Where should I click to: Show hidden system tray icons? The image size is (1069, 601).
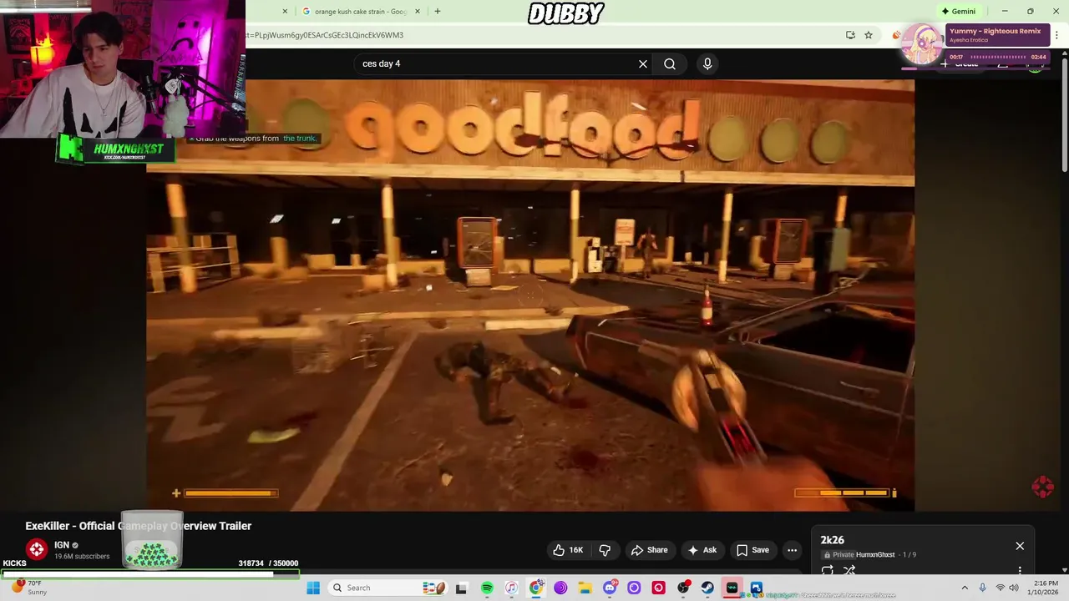[x=965, y=588]
